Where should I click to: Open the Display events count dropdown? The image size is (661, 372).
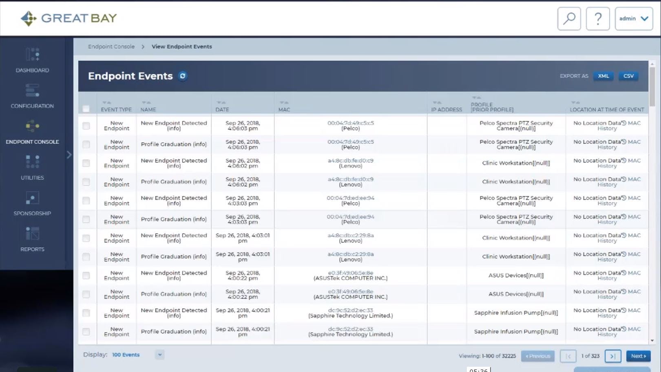159,354
